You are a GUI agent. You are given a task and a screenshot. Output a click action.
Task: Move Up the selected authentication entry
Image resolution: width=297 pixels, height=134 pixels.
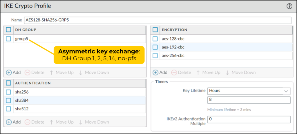61,122
